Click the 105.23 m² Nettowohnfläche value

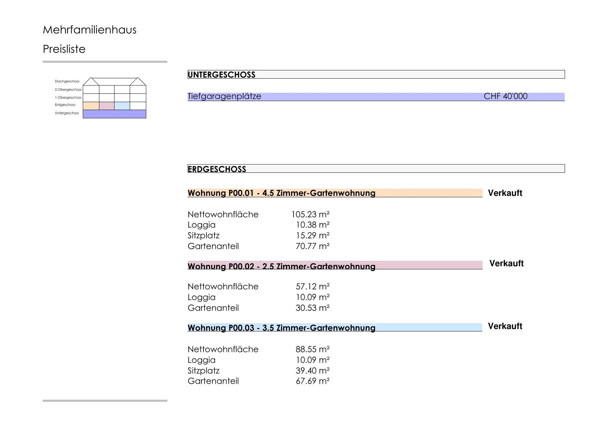tap(310, 215)
